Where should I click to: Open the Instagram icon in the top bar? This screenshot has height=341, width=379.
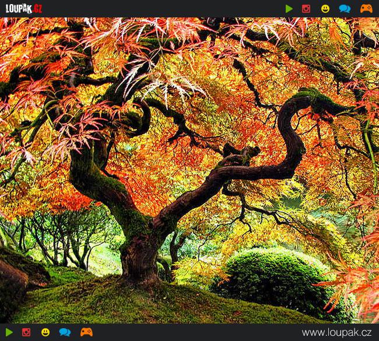[x=306, y=9]
